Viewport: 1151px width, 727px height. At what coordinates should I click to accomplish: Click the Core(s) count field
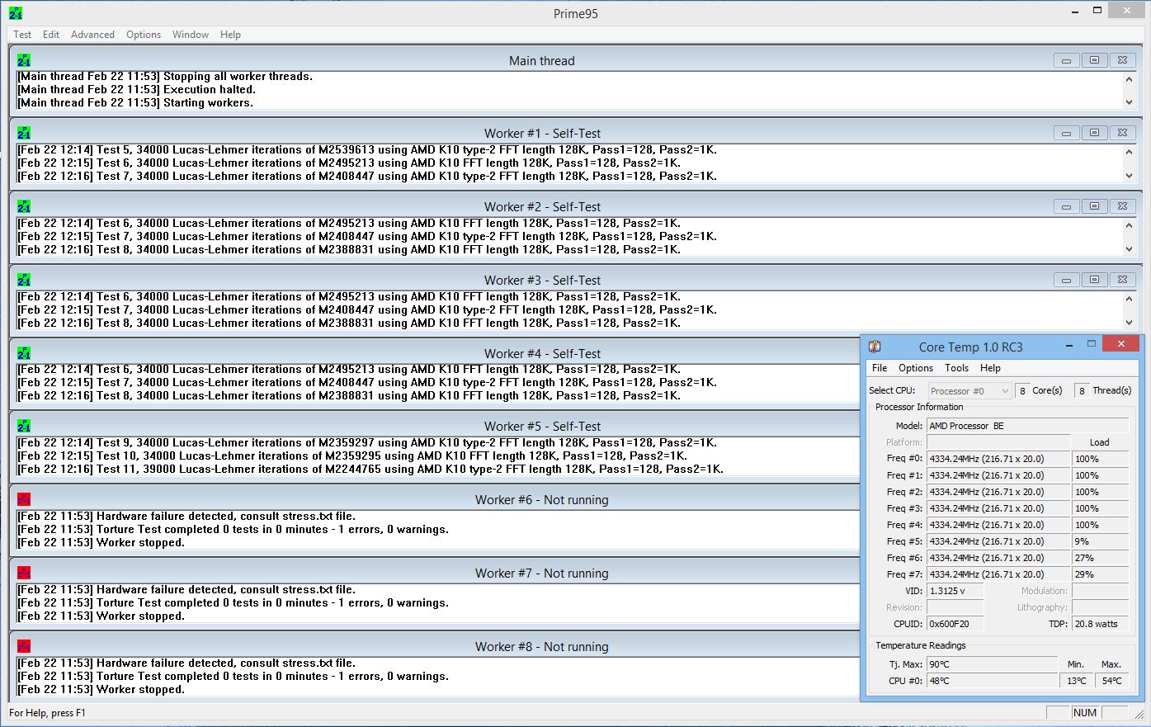click(1022, 391)
